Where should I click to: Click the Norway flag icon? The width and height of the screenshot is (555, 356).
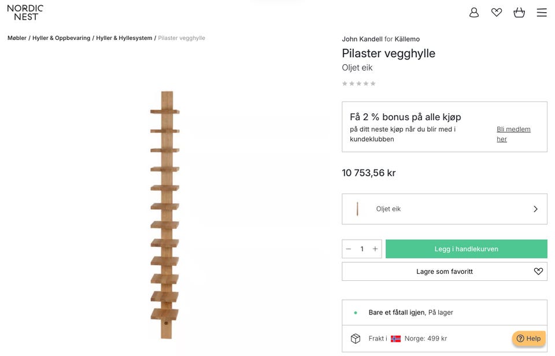click(395, 339)
